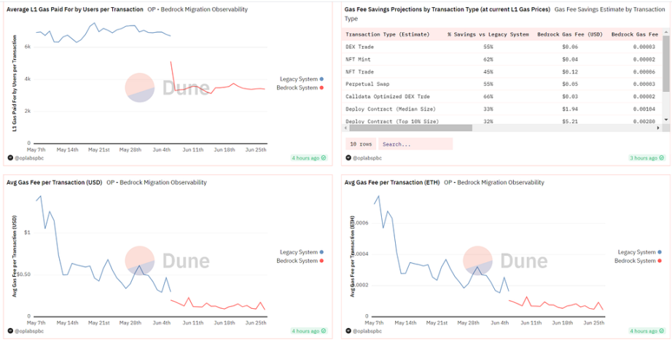This screenshot has width=672, height=341.
Task: Toggle Legacy System series in Avg Gas Fee (USD) legend
Action: click(x=300, y=252)
